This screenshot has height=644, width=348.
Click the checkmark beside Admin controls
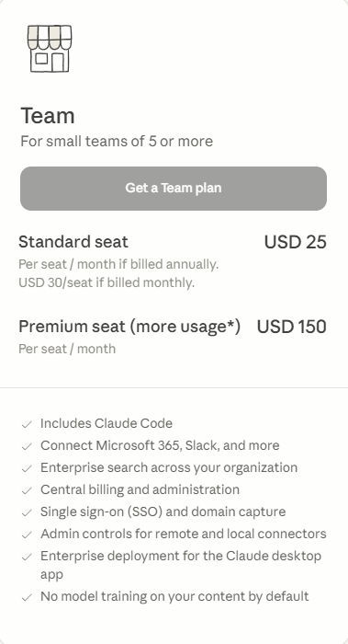coord(27,535)
